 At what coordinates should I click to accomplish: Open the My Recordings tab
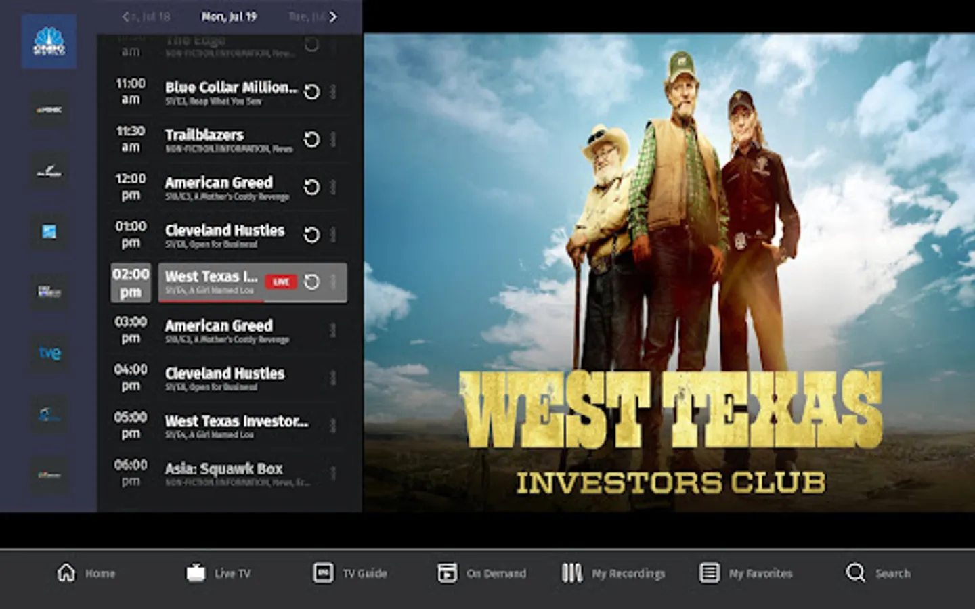(613, 573)
